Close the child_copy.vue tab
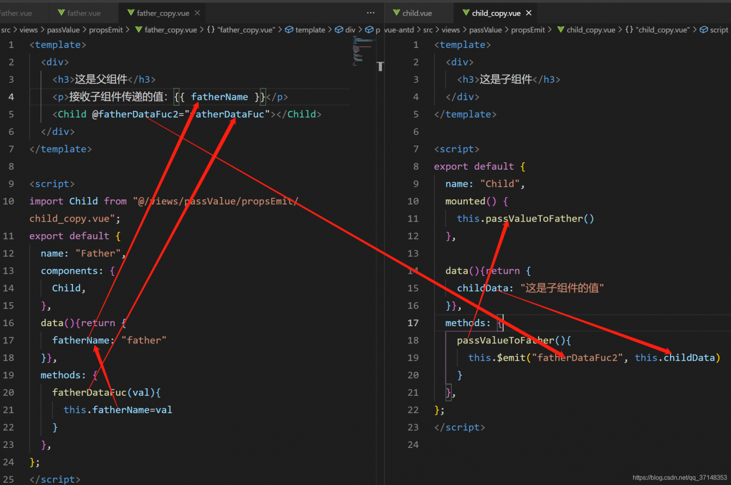Screen dimensions: 731x485 528,13
